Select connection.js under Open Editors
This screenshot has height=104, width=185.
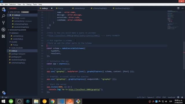(22, 21)
